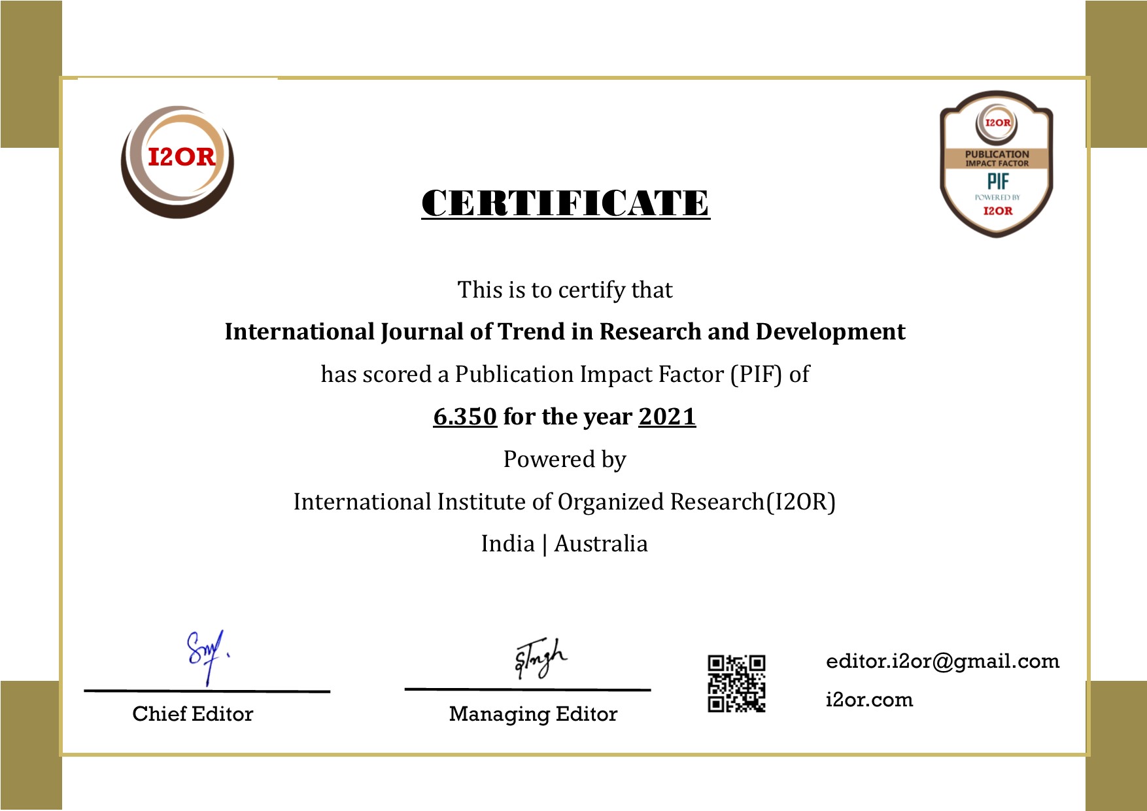The width and height of the screenshot is (1147, 811).
Task: Click the 'Managing Editor' label
Action: tap(533, 714)
